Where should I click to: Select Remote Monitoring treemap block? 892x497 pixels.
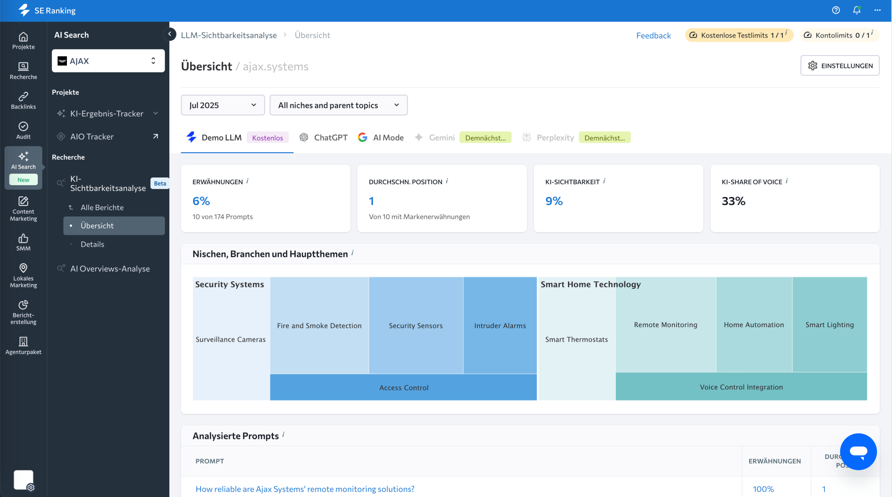point(666,325)
